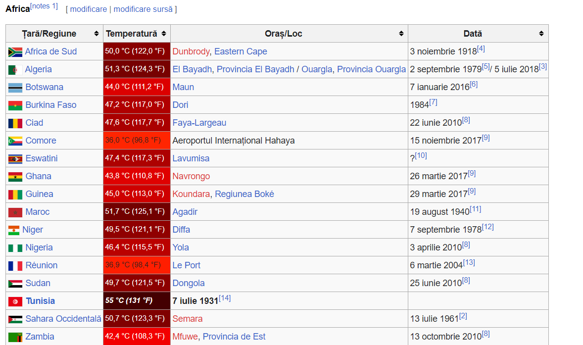Click the Comoros flag icon
583x345 pixels.
[x=15, y=141]
